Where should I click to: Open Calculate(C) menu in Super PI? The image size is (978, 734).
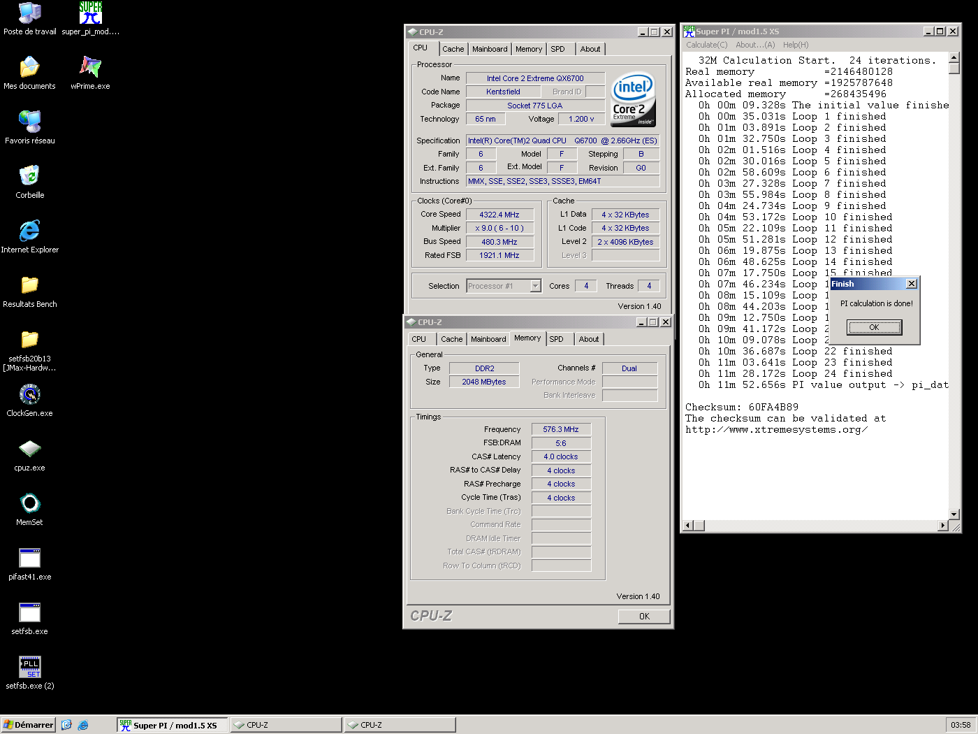[706, 45]
